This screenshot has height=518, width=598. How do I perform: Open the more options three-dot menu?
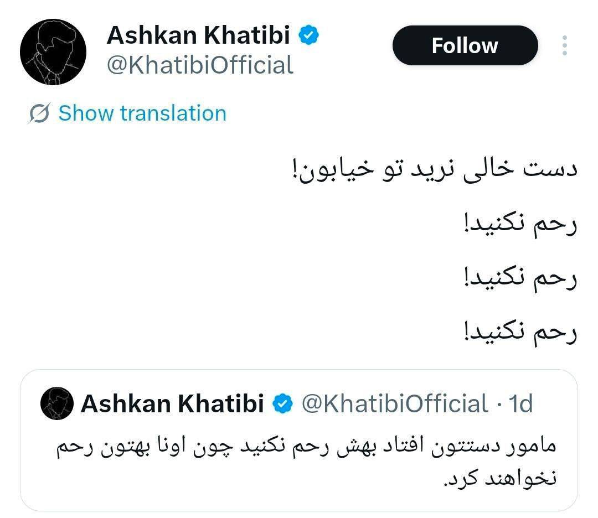[x=564, y=46]
